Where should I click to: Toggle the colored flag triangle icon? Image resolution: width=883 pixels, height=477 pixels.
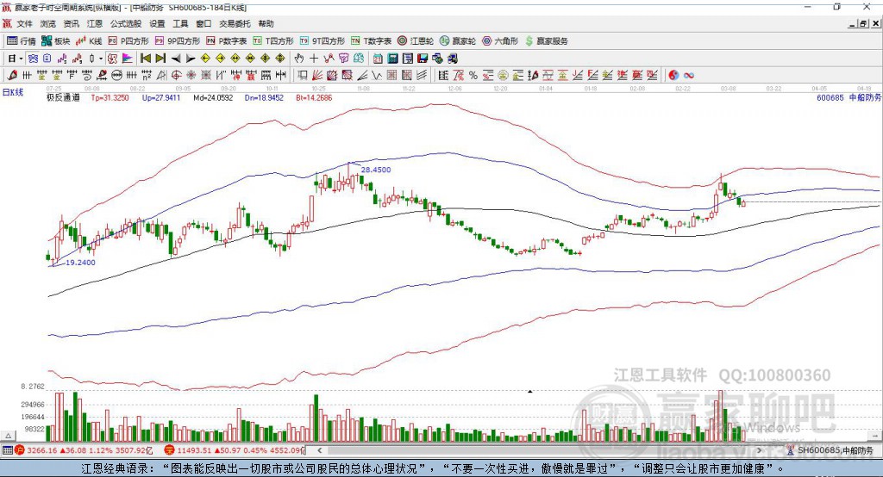(128, 59)
